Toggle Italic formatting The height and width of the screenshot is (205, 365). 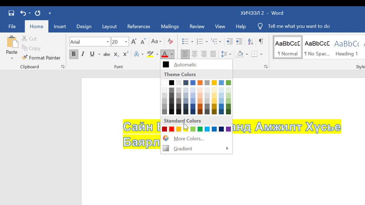(83, 54)
